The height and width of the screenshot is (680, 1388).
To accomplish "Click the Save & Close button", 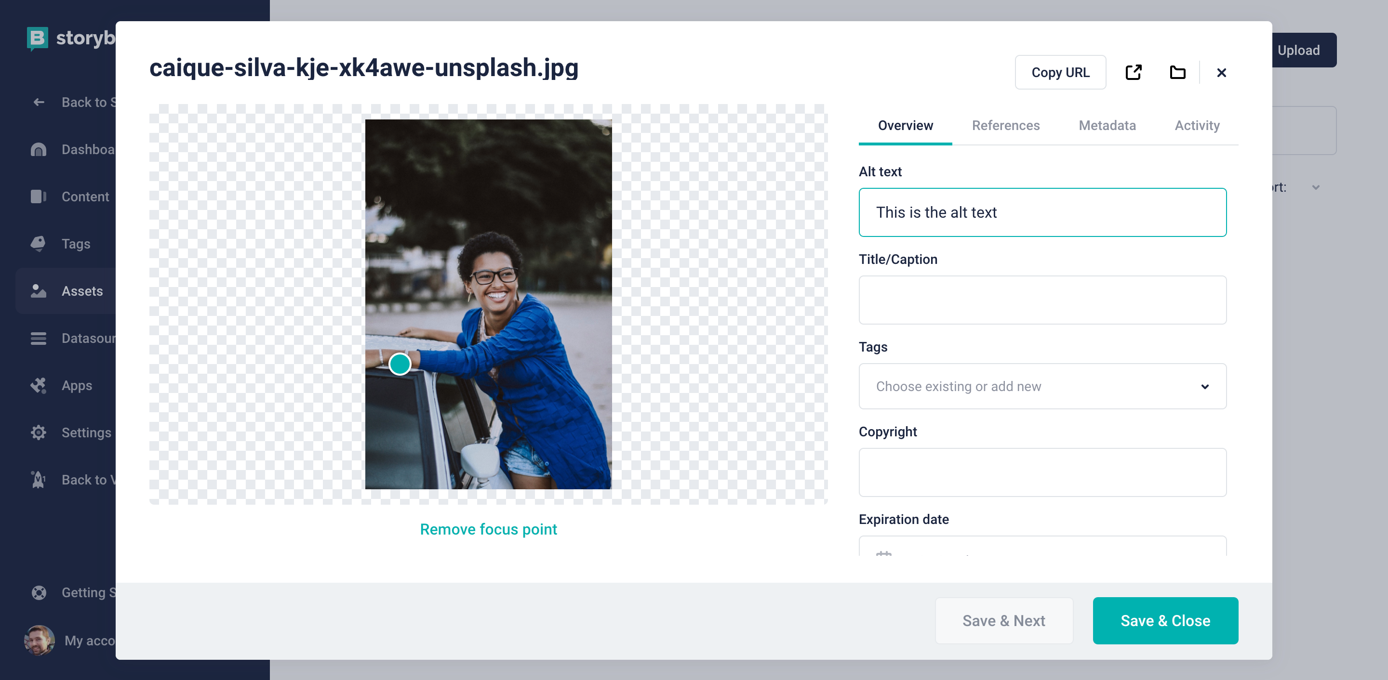I will [x=1165, y=621].
